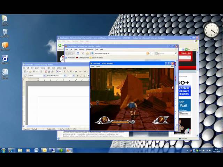Click health bar in Hercules game
The height and width of the screenshot is (167, 223).
point(121,122)
